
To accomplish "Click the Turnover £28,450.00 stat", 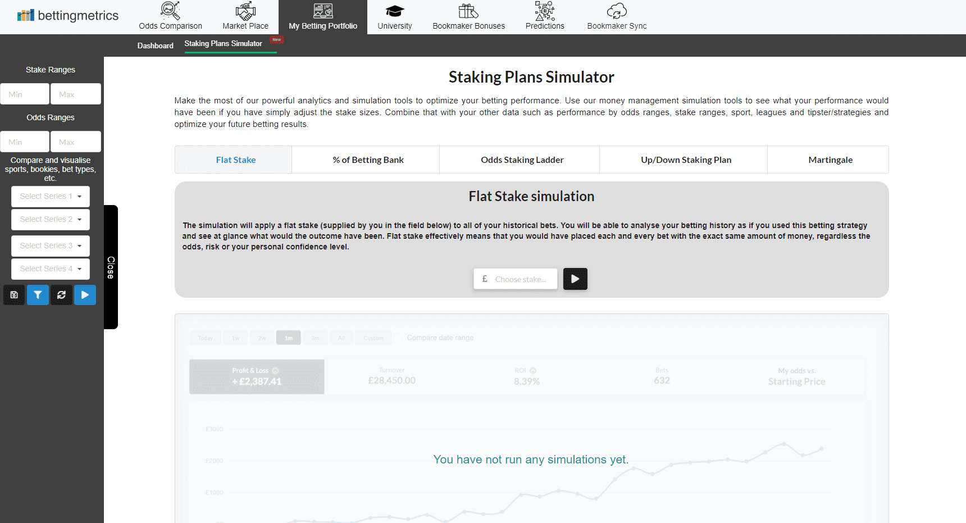I will [392, 376].
